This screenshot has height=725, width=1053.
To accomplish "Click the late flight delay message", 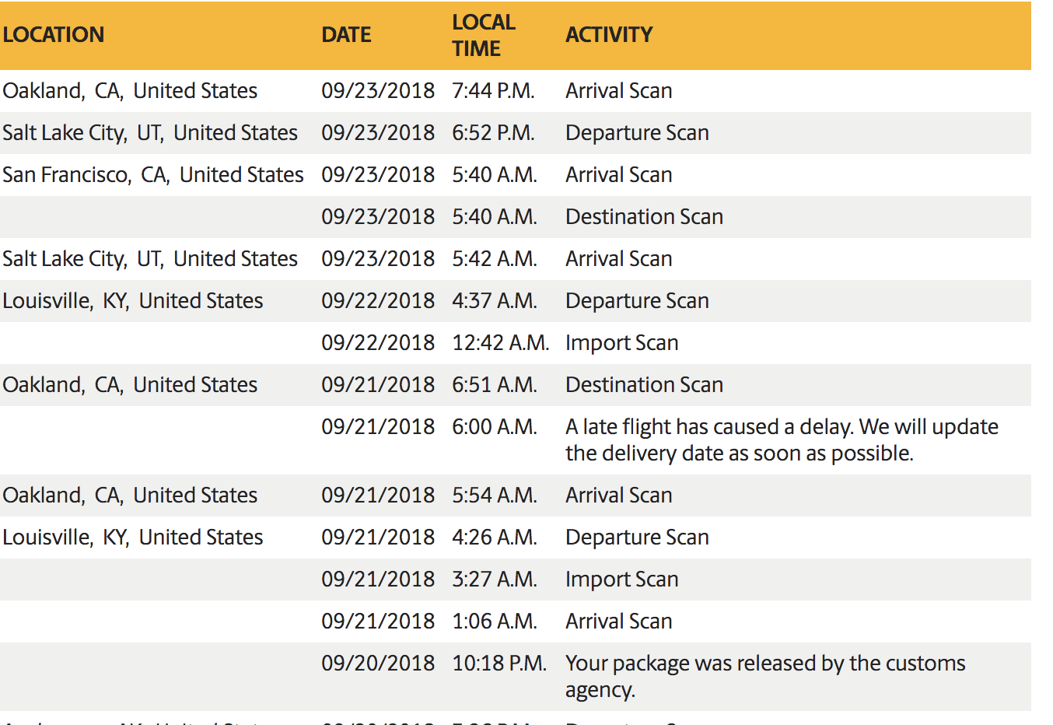I will pyautogui.click(x=782, y=440).
